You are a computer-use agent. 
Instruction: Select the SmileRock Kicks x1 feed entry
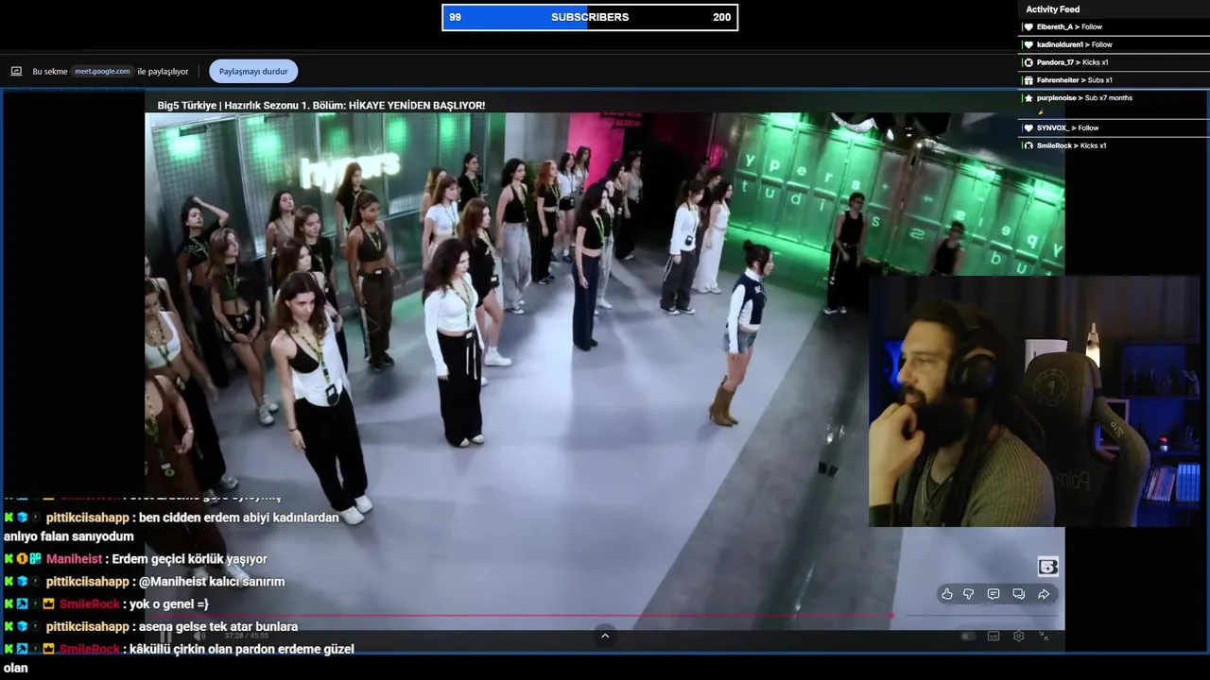(1114, 145)
